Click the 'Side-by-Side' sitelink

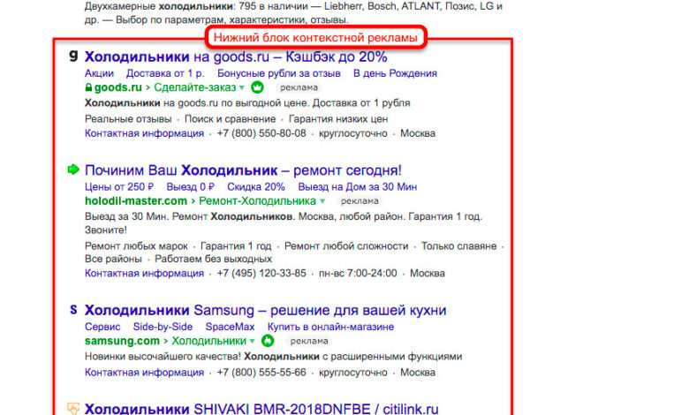click(163, 327)
